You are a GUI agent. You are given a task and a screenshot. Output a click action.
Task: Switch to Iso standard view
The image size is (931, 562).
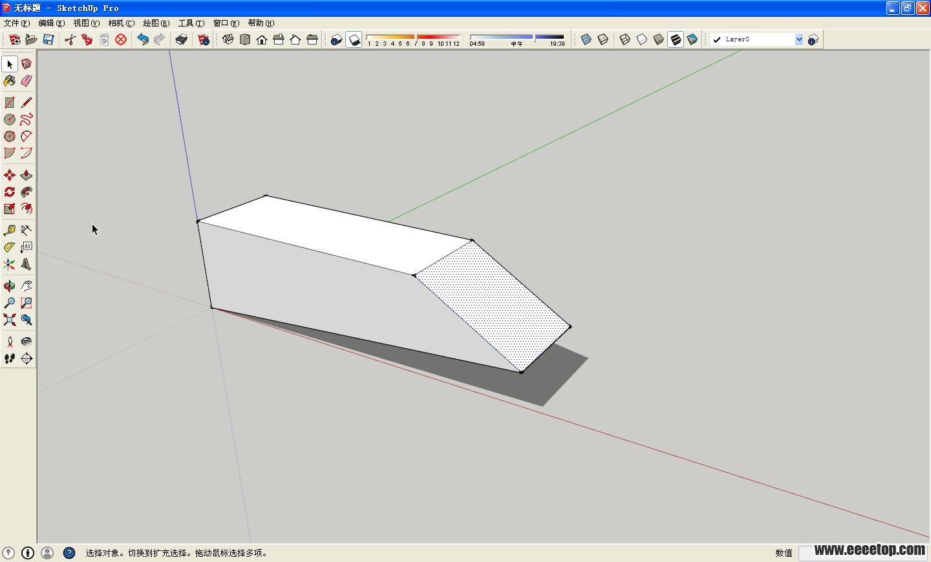click(x=228, y=39)
